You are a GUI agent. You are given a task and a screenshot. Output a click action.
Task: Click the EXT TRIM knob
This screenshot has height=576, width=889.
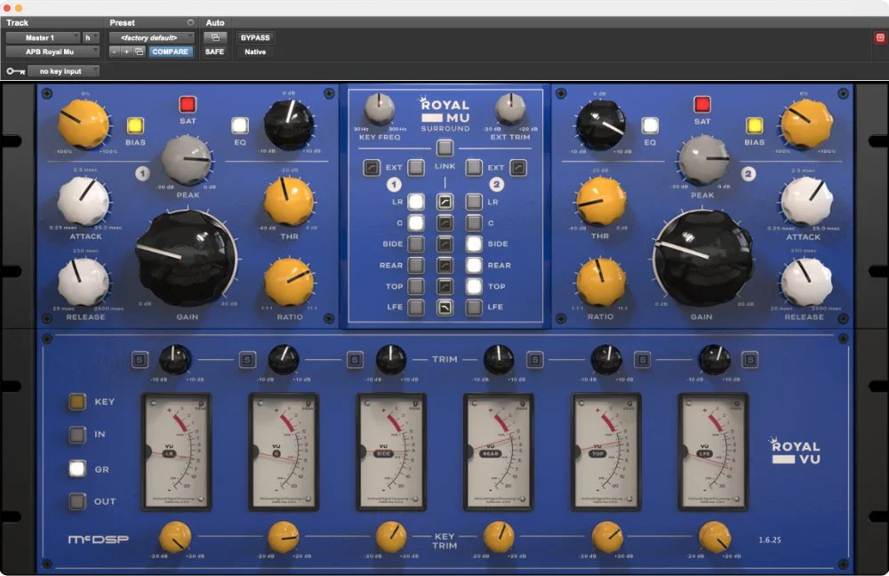click(510, 108)
